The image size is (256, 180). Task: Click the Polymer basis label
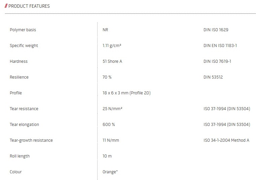click(x=23, y=30)
